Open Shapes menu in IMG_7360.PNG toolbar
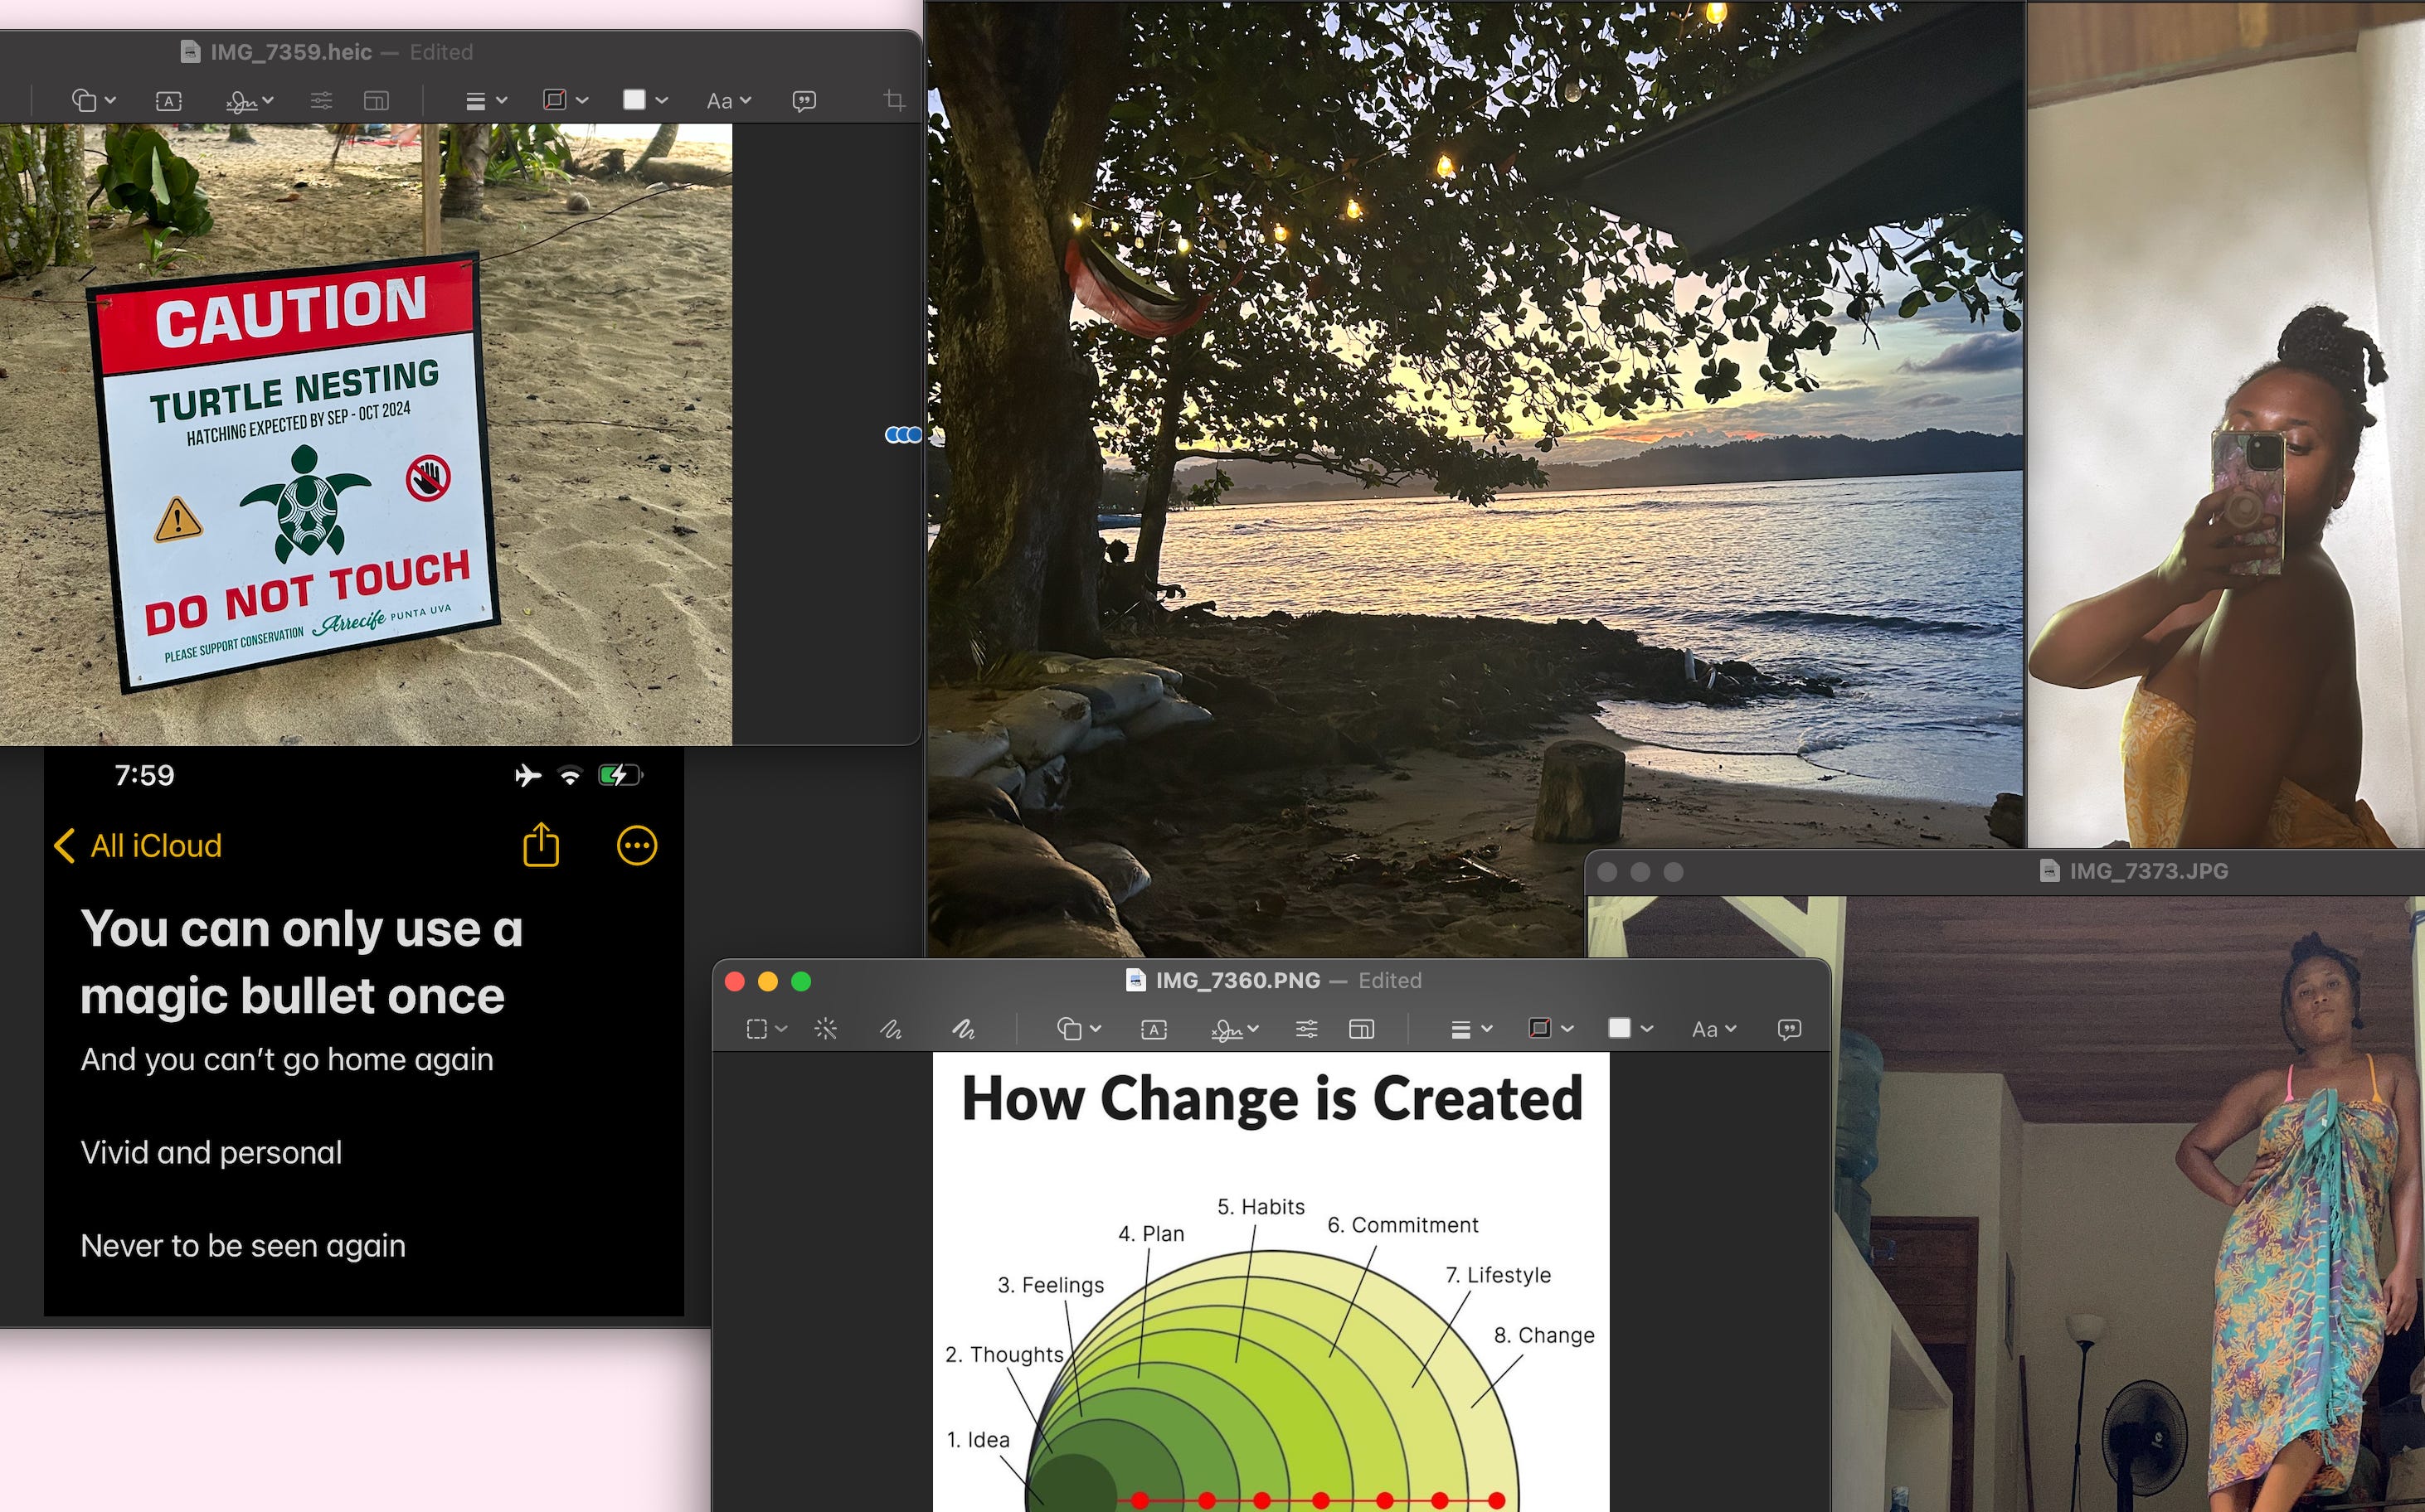2425x1512 pixels. [x=1078, y=1029]
